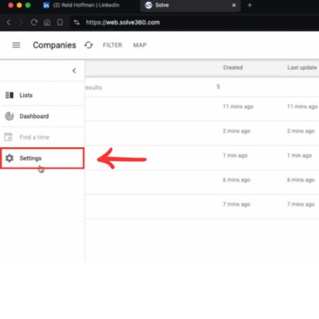This screenshot has height=319, width=319.
Task: Click the Last update '6 mins ago' cell
Action: click(x=301, y=180)
